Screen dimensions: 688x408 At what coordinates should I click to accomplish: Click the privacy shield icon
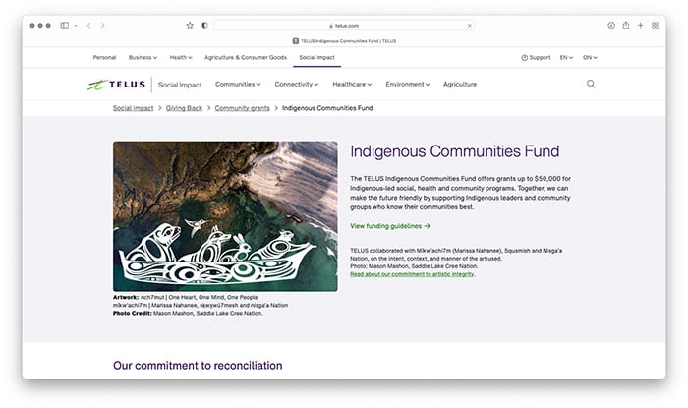pyautogui.click(x=204, y=26)
